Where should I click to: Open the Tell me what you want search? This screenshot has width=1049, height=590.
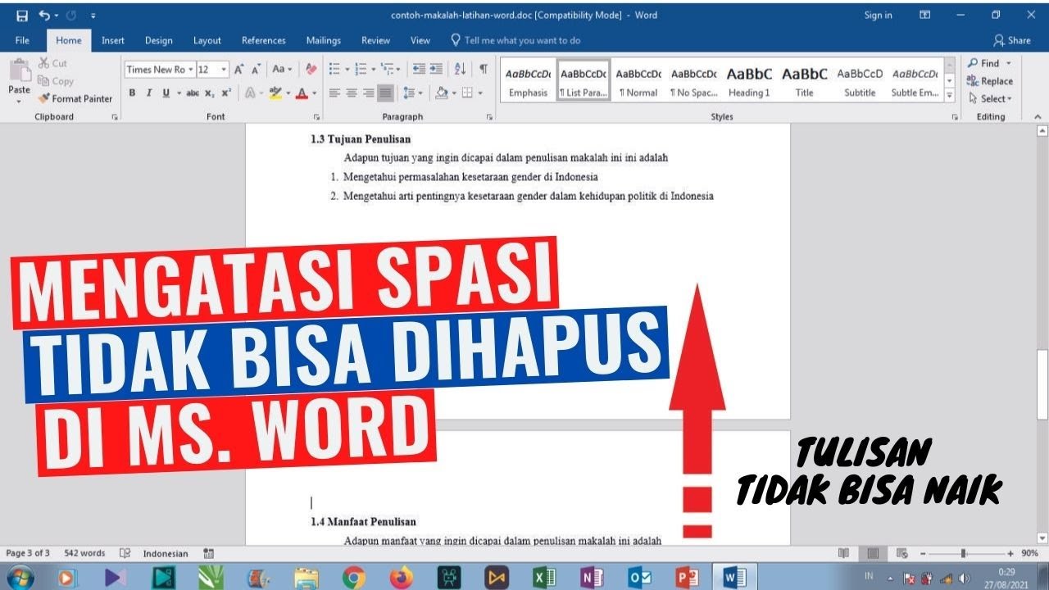click(515, 40)
